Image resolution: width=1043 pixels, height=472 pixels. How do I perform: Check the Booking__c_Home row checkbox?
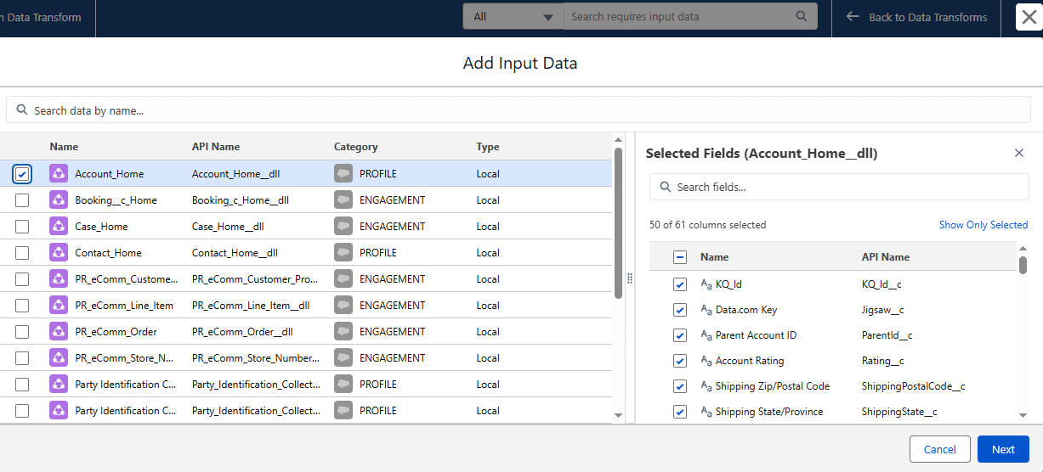click(x=22, y=200)
